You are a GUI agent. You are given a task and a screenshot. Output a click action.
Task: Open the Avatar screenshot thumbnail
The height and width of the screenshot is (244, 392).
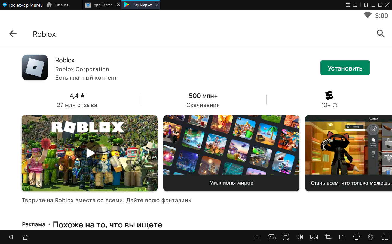[x=349, y=153]
